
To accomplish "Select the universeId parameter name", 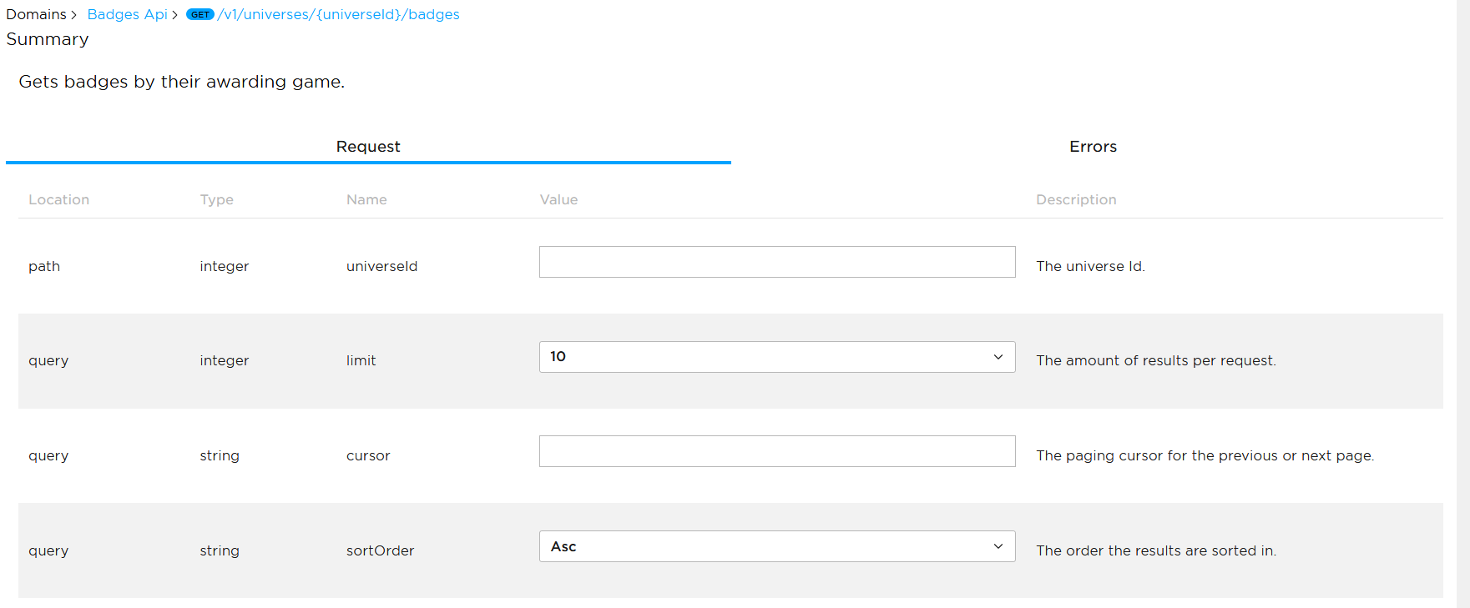I will [381, 266].
